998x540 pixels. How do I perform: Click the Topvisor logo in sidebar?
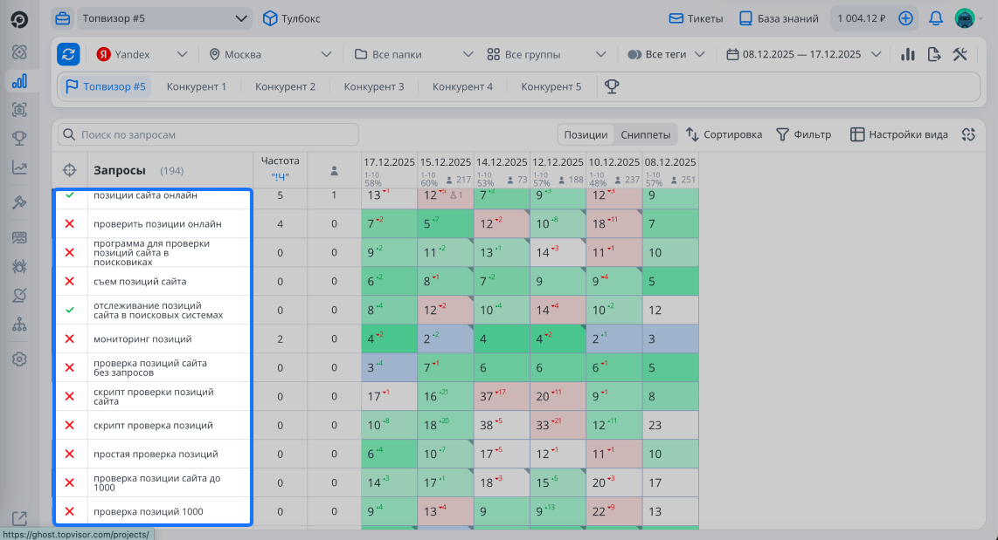coord(20,20)
